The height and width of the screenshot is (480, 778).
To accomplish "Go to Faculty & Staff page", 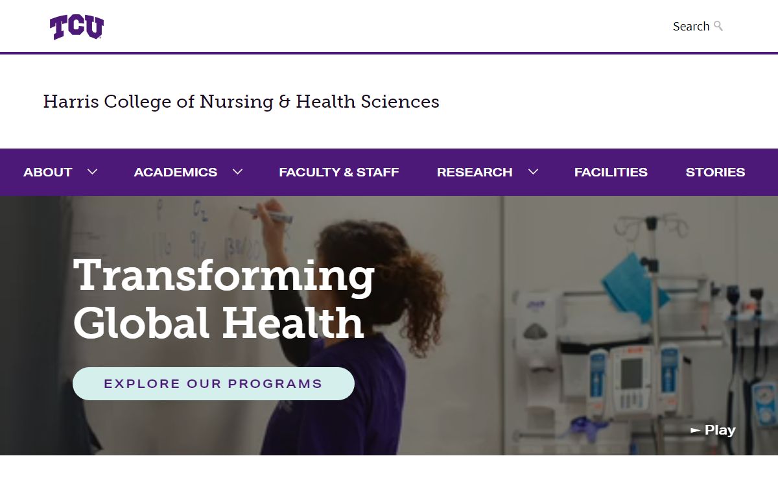I will pos(338,173).
